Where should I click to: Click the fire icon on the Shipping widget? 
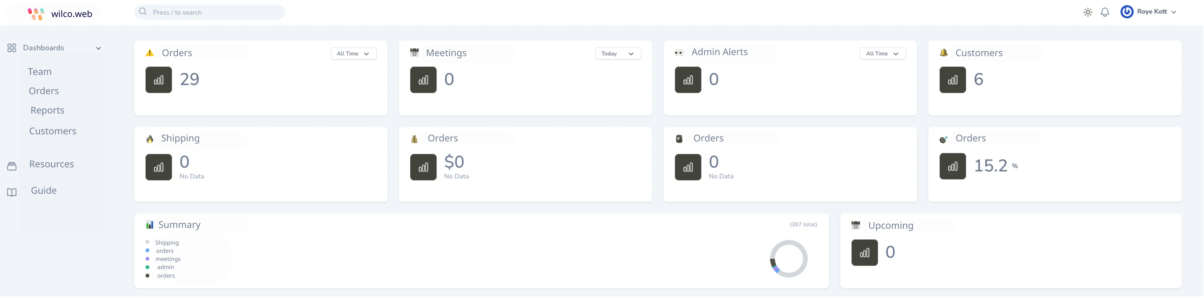tap(150, 138)
